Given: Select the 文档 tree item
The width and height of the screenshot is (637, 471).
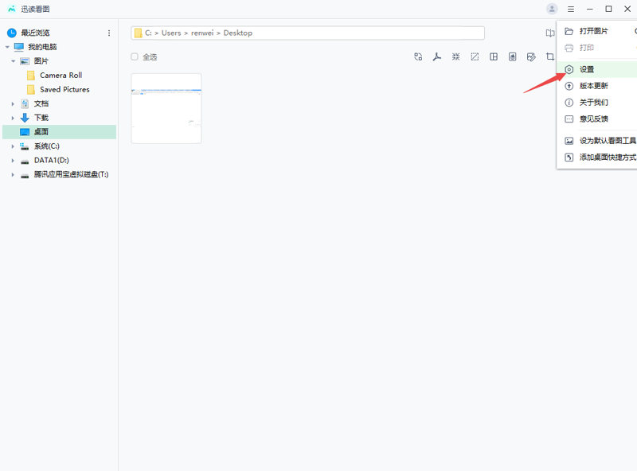Looking at the screenshot, I should tap(41, 104).
